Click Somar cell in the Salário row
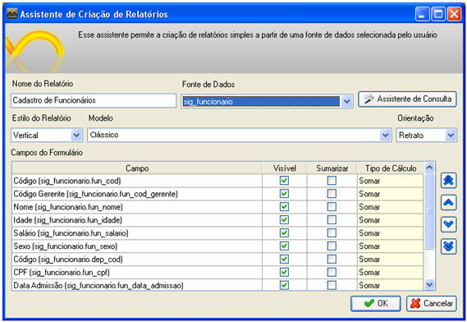 [391, 233]
